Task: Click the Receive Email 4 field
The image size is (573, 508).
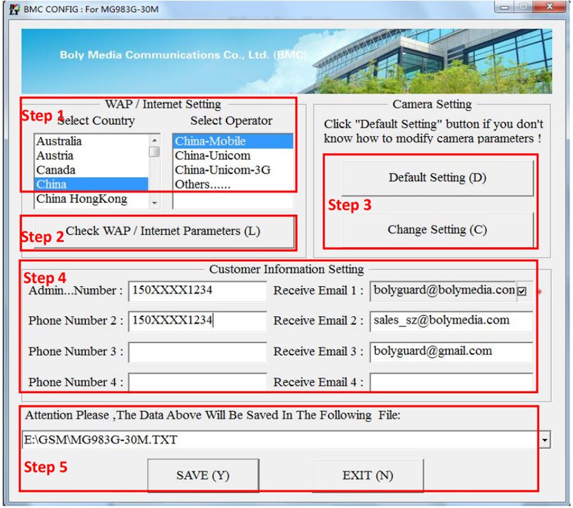Action: (451, 382)
